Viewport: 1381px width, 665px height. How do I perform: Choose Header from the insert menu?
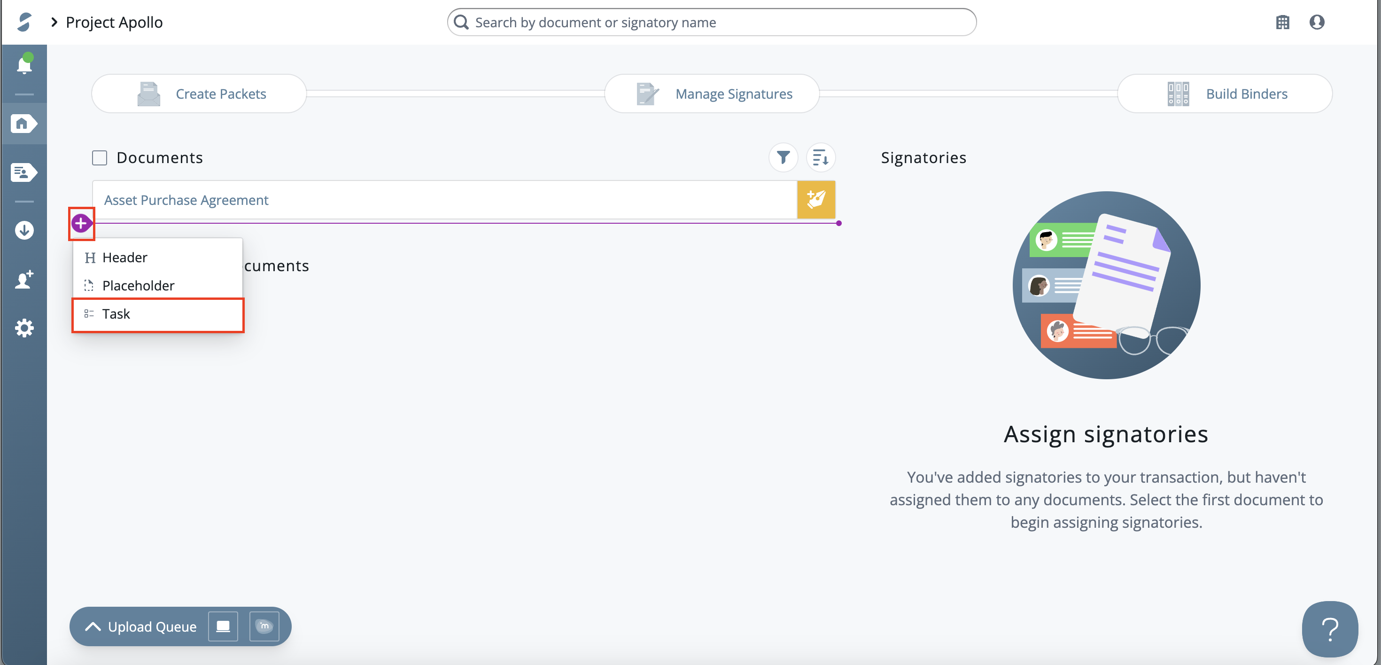[124, 258]
